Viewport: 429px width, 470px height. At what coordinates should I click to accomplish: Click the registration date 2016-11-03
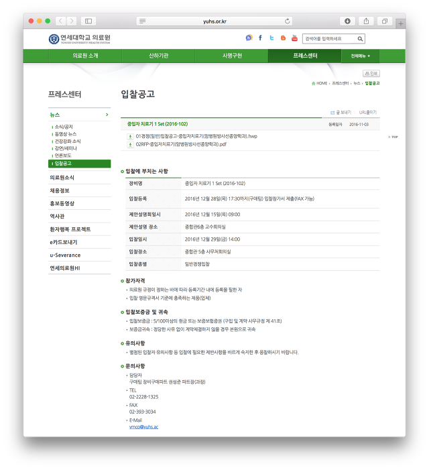pyautogui.click(x=359, y=125)
